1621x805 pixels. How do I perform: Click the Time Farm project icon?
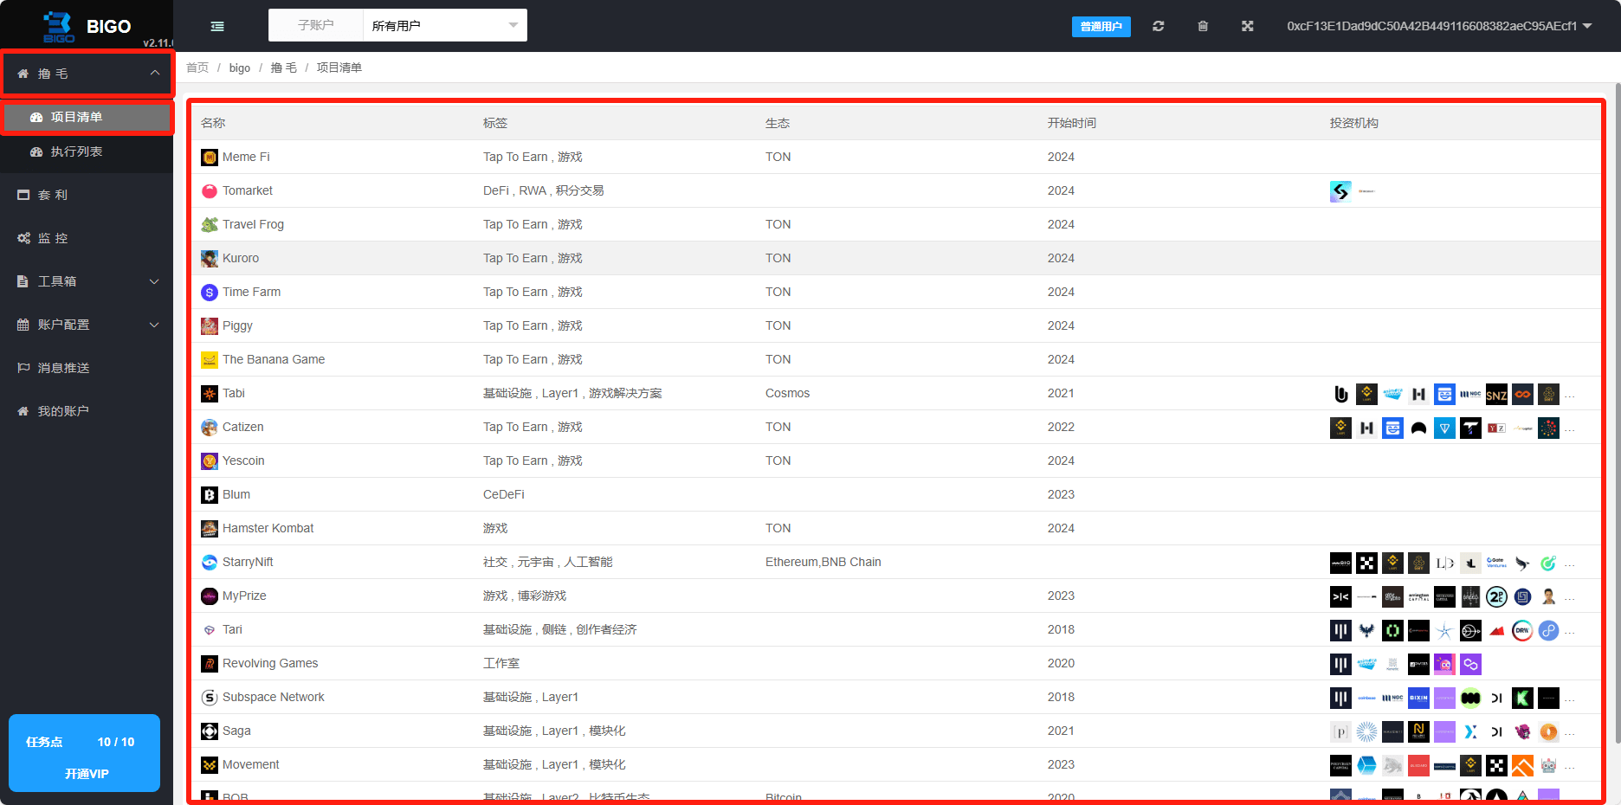coord(210,293)
